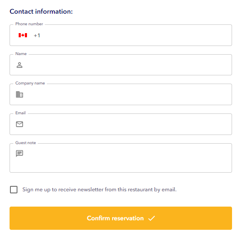Image resolution: width=242 pixels, height=236 pixels.
Task: Open the Canada flag country selector
Action: (x=23, y=35)
